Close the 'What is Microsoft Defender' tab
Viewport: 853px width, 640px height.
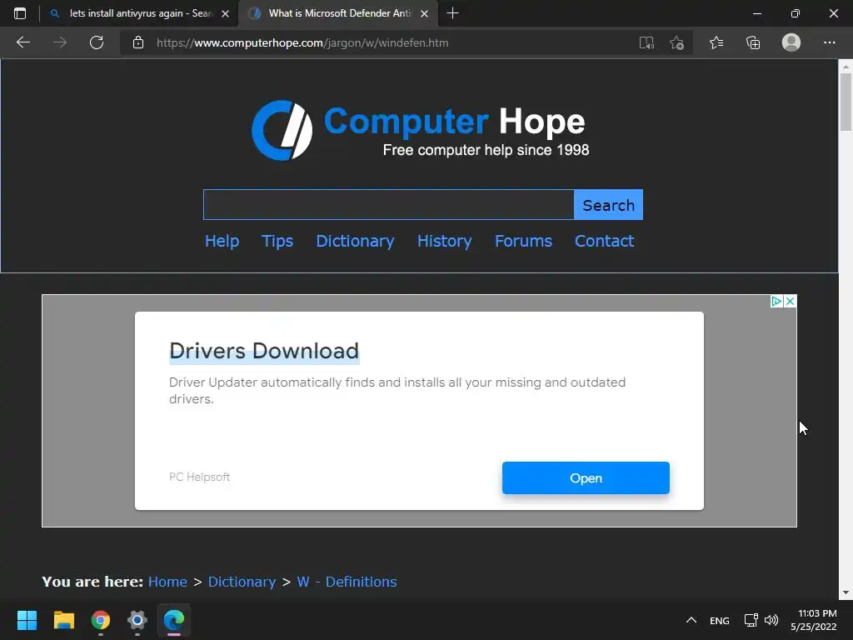click(x=424, y=13)
